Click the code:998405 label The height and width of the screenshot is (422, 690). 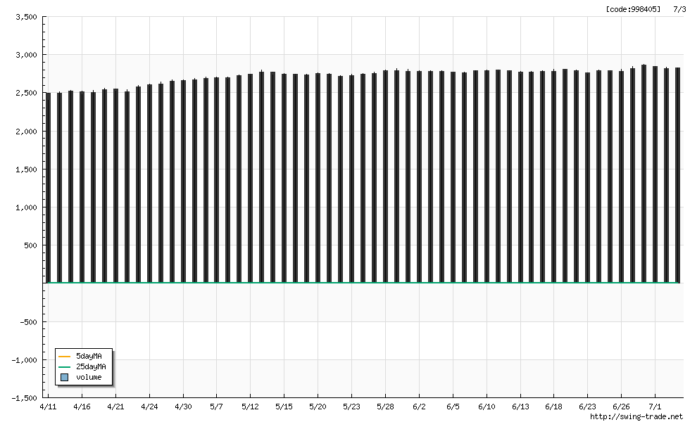coord(633,8)
